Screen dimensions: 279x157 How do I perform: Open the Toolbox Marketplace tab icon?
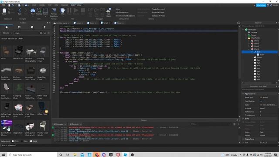7,27
